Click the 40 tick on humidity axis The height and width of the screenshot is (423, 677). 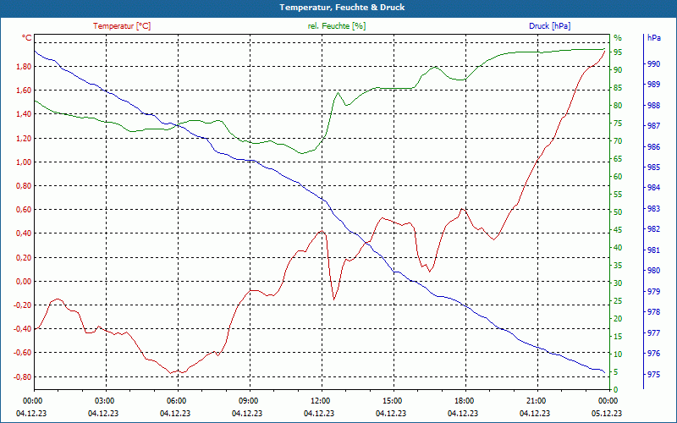pyautogui.click(x=618, y=248)
